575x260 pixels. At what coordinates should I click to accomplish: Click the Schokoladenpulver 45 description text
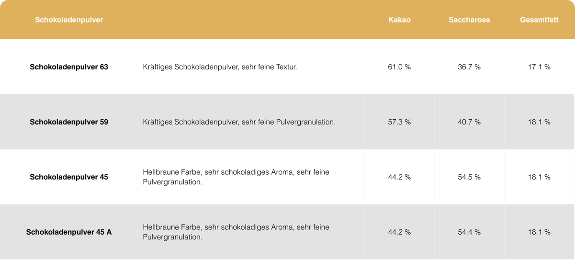(236, 177)
